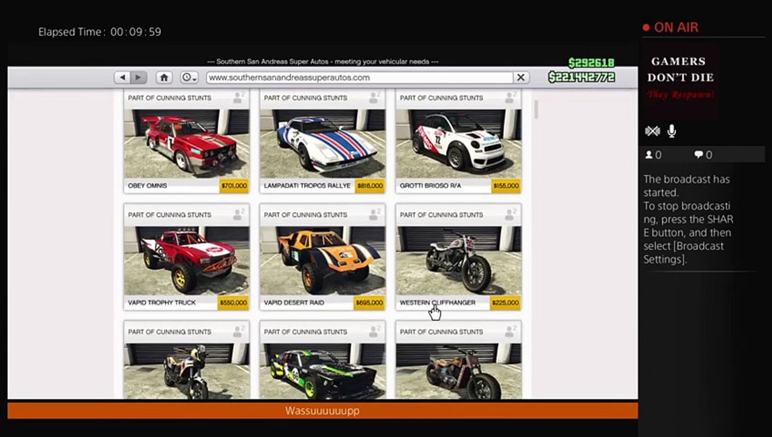The image size is (772, 437).
Task: Select the $816,000 price tag
Action: [370, 186]
